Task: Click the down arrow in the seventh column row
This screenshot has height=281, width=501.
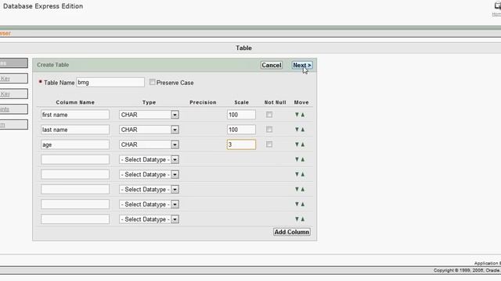Action: 297,205
